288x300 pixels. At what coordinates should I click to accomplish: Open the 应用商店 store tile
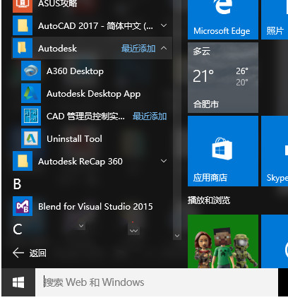coord(223,151)
